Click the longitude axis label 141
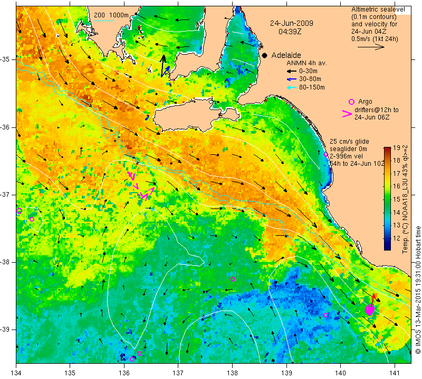The image size is (422, 379). click(395, 373)
